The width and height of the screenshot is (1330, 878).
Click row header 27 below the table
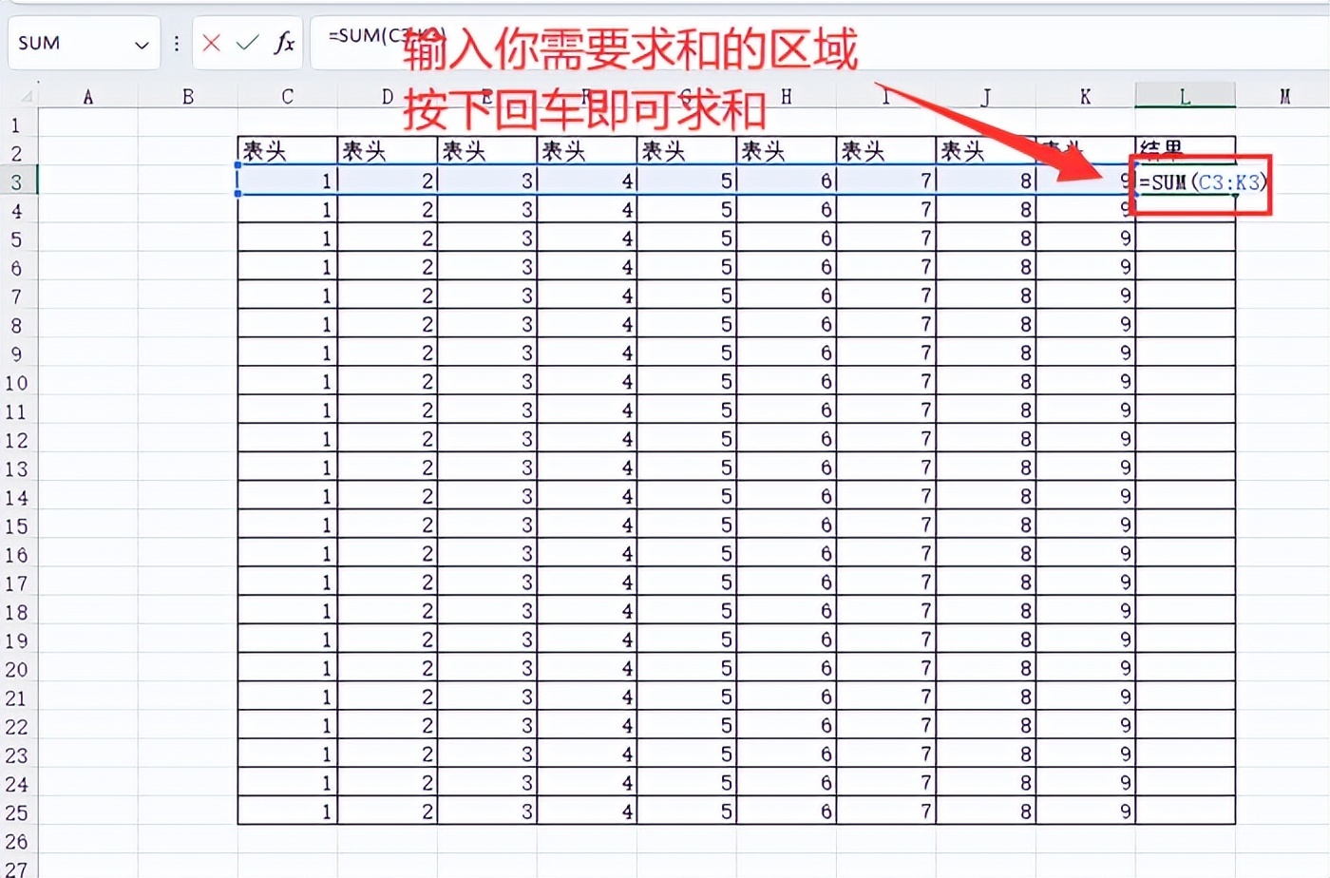(16, 868)
